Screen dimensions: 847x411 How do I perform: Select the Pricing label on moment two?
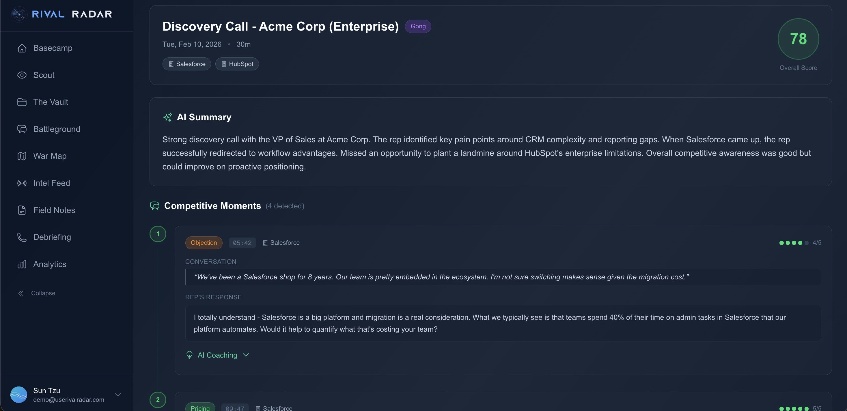click(x=200, y=408)
